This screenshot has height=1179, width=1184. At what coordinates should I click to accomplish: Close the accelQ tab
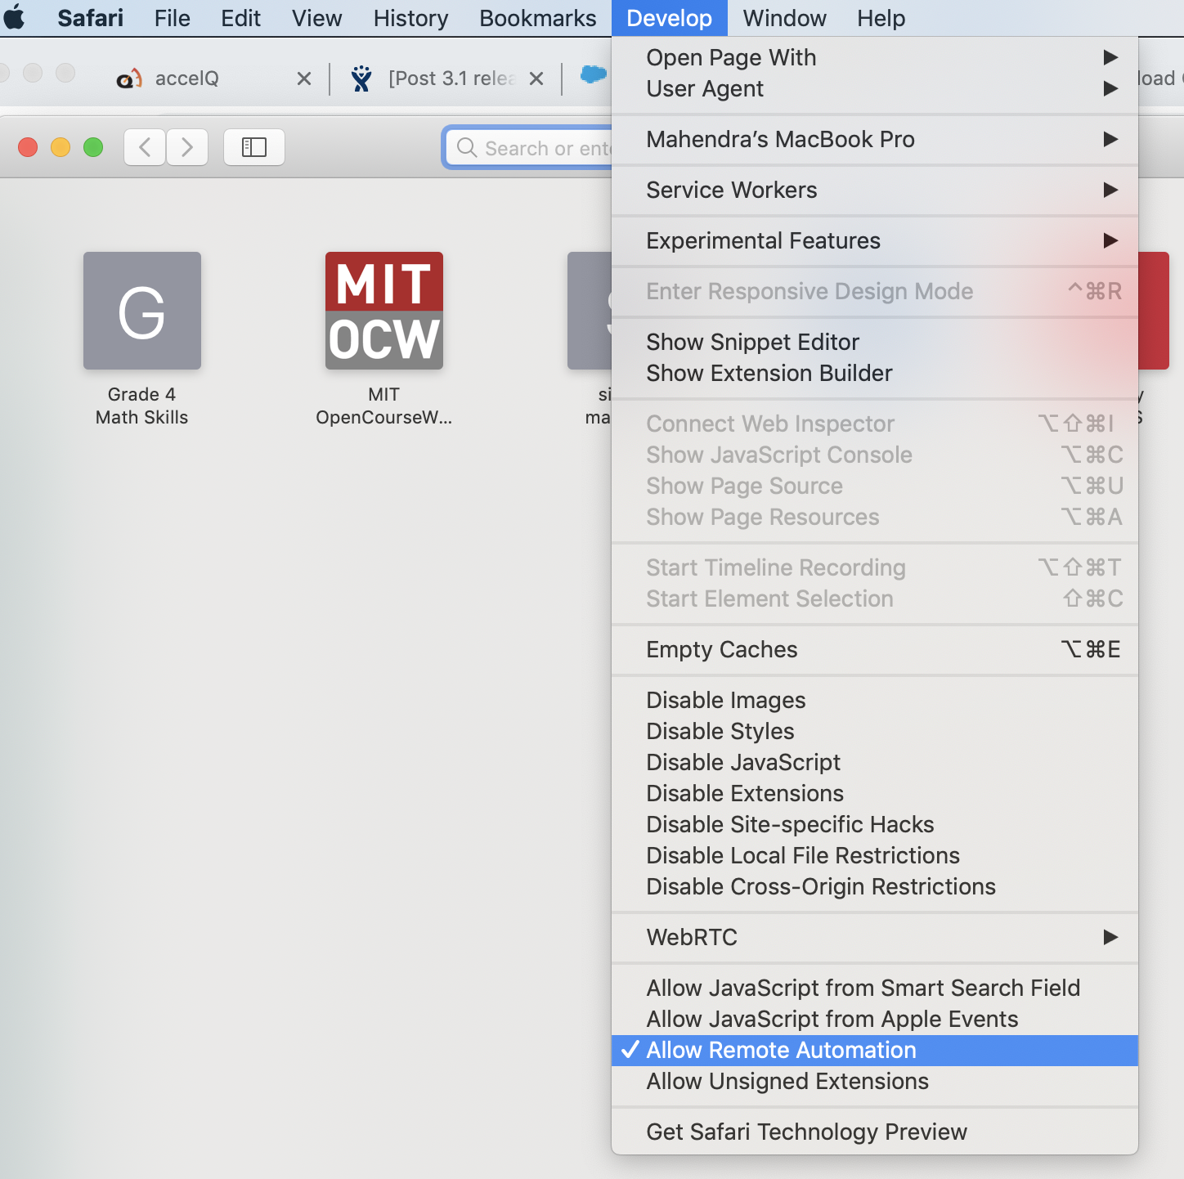click(303, 78)
